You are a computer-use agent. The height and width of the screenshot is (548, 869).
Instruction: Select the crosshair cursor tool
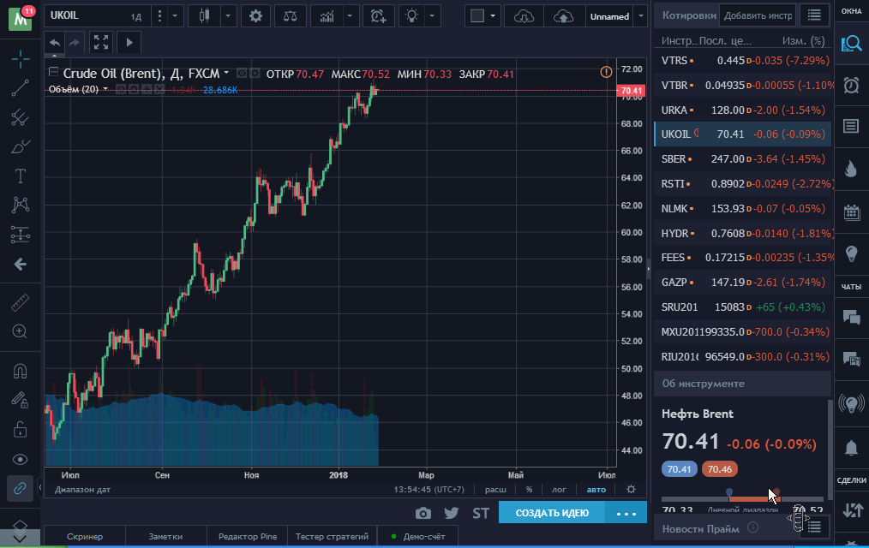(21, 59)
